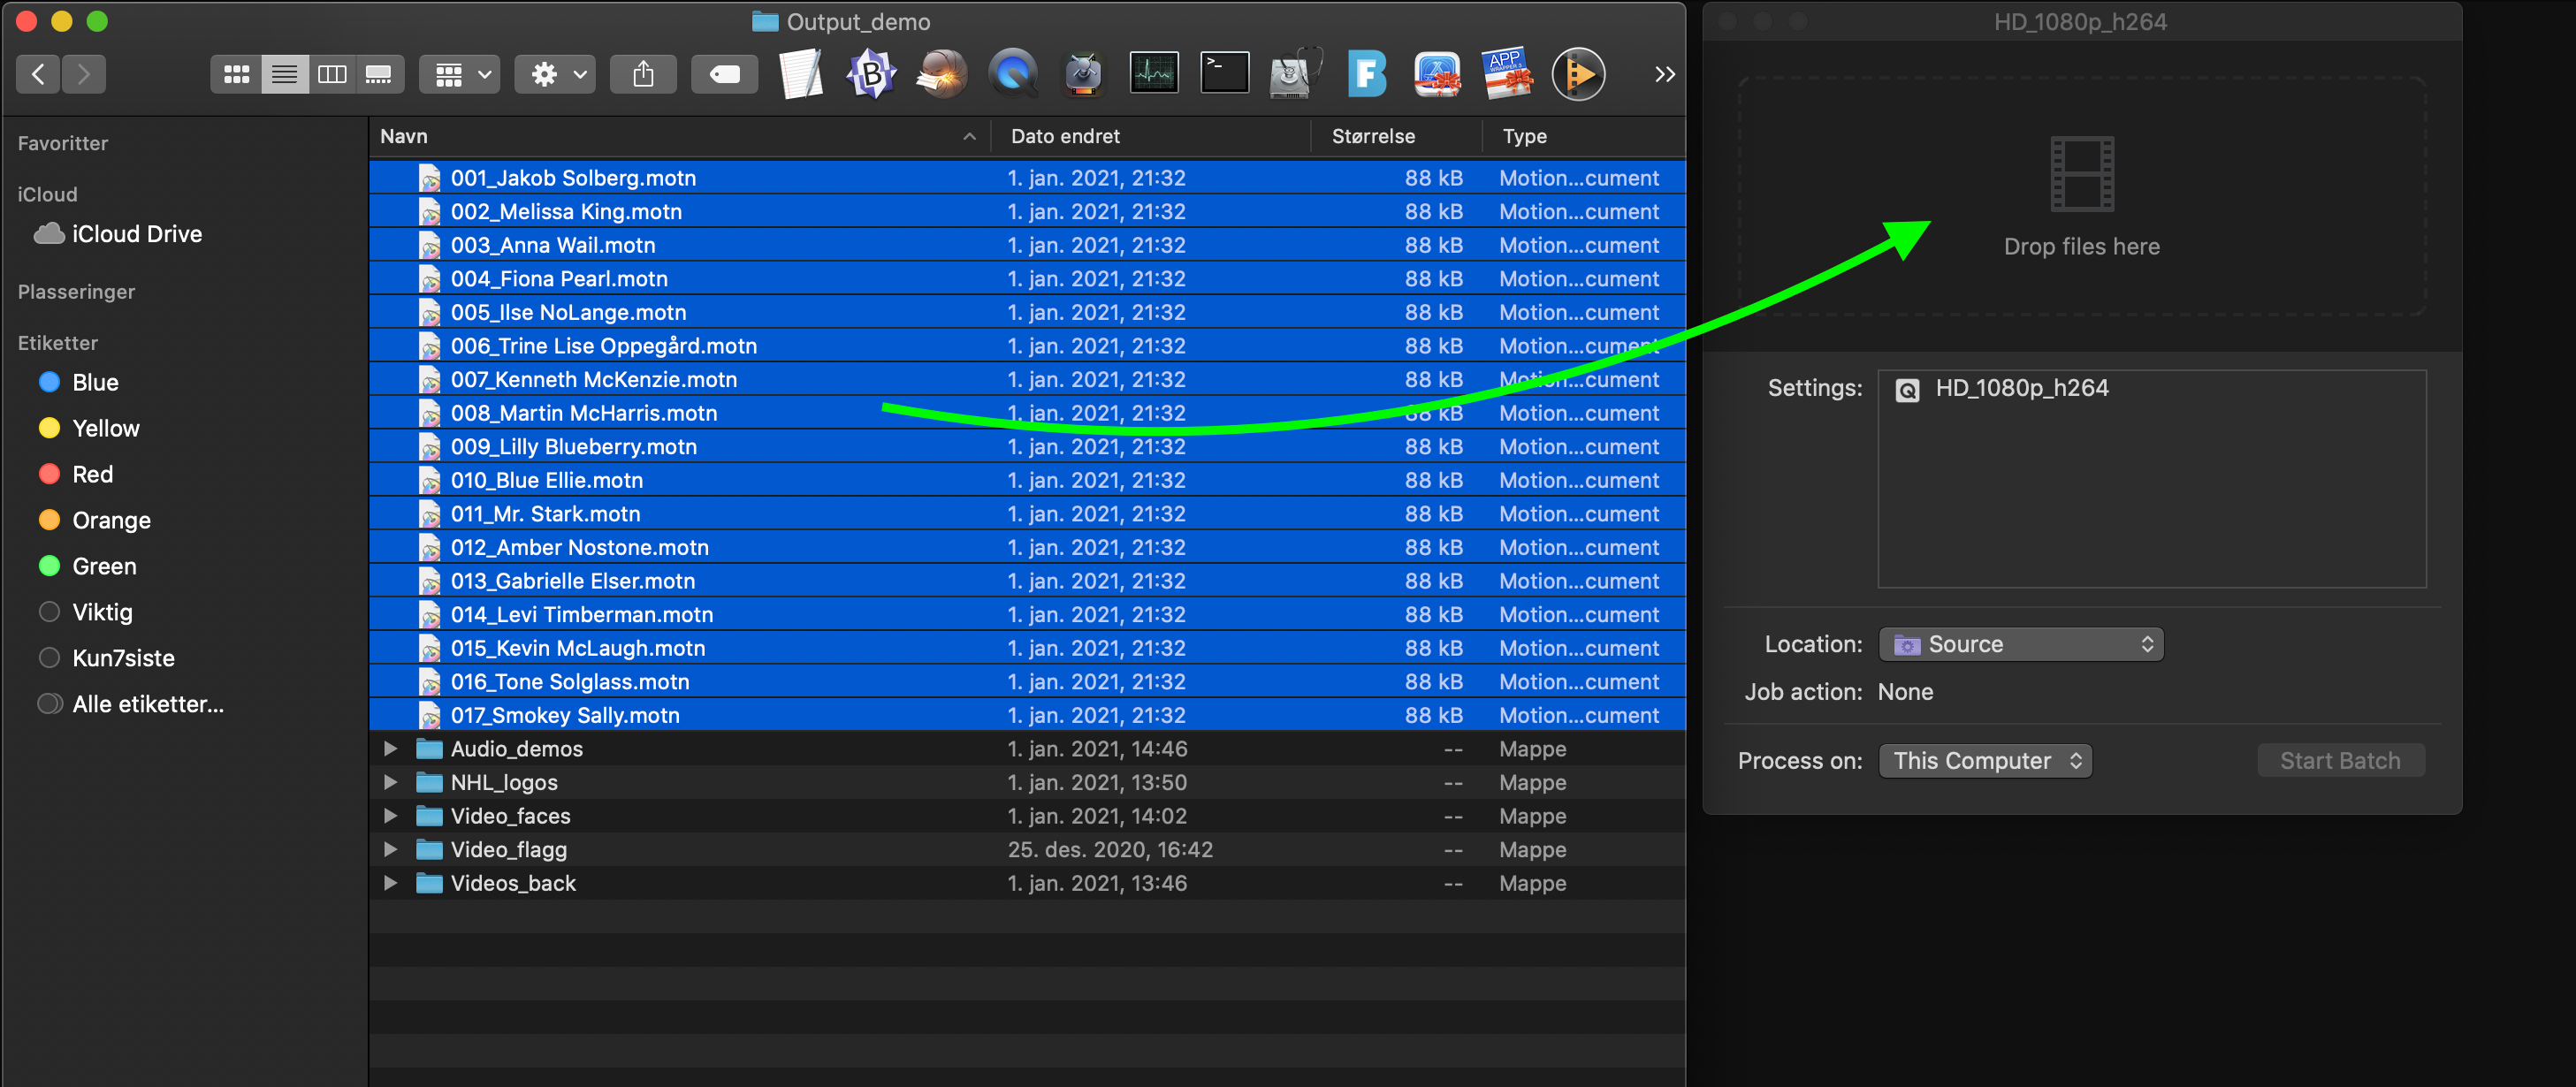Open the Process on This Computer dropdown
The height and width of the screenshot is (1087, 2576).
[1985, 760]
